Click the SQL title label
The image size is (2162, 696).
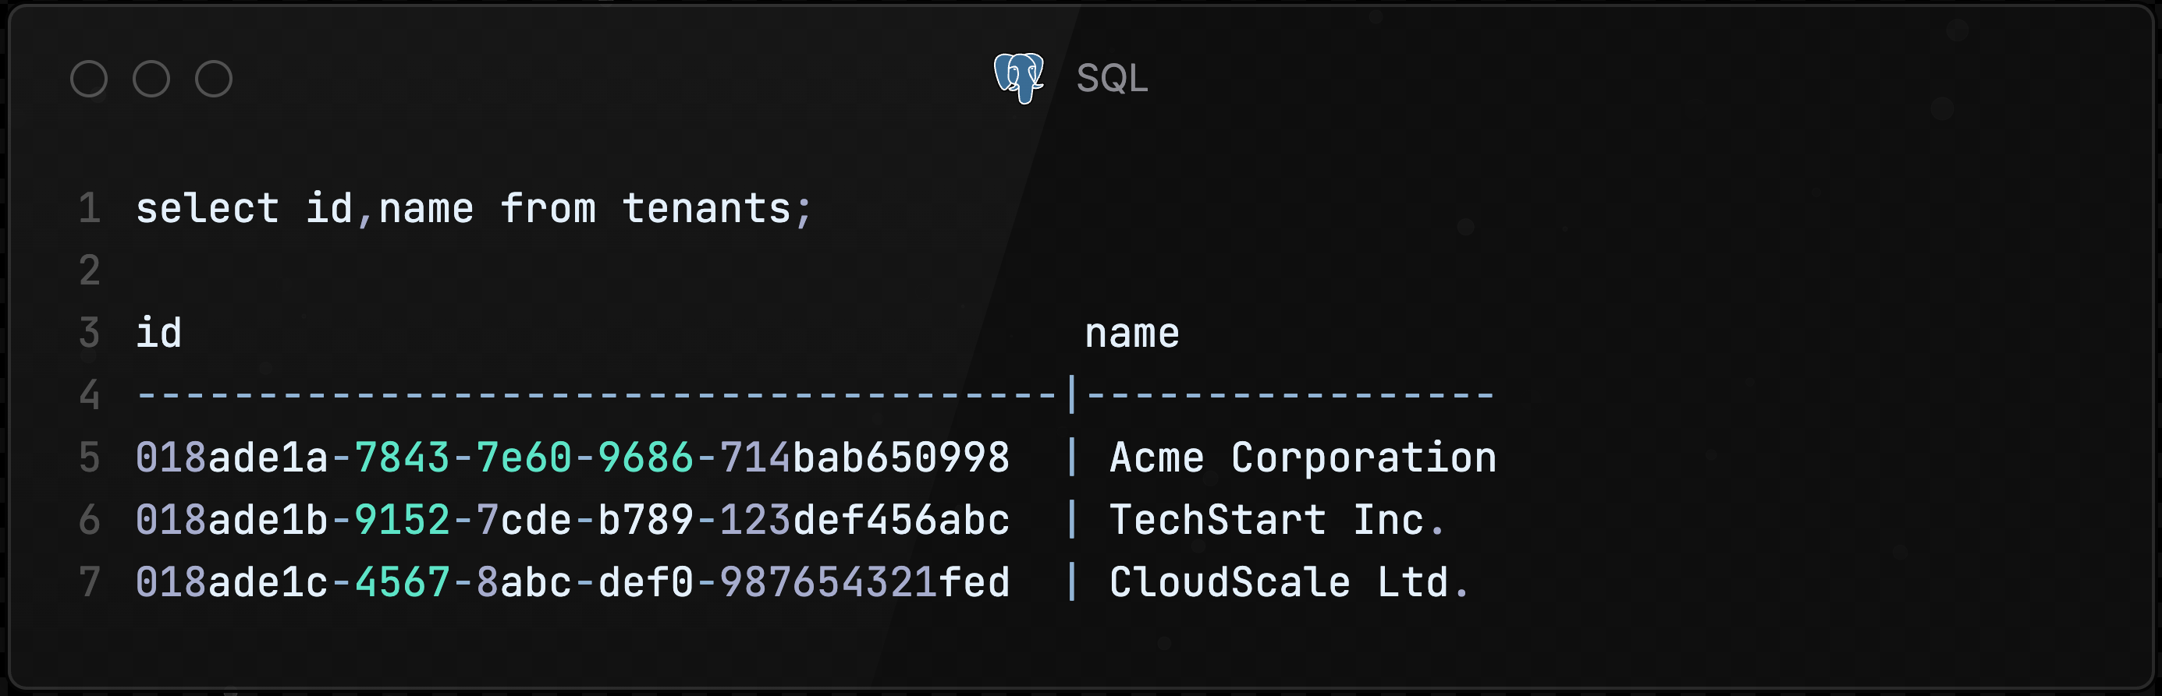point(1112,79)
